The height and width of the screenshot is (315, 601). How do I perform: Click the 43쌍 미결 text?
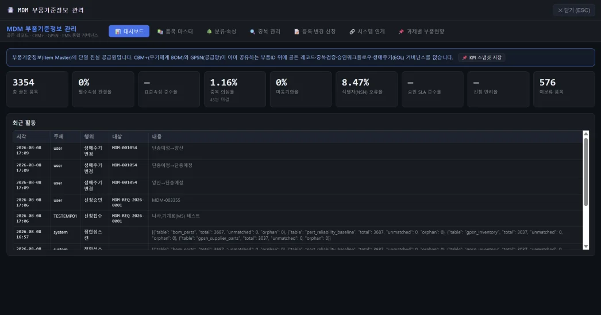click(219, 99)
